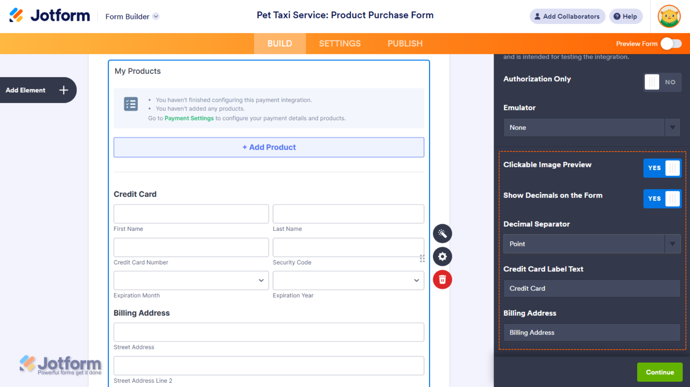Viewport: 690px width, 387px height.
Task: Delete the field with the red trash icon
Action: [x=442, y=280]
